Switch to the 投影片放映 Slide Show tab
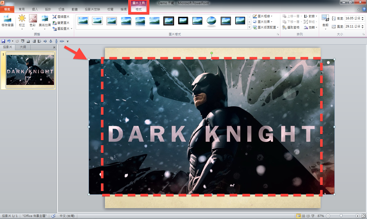Viewport: 367px width, 219px height. pyautogui.click(x=93, y=9)
